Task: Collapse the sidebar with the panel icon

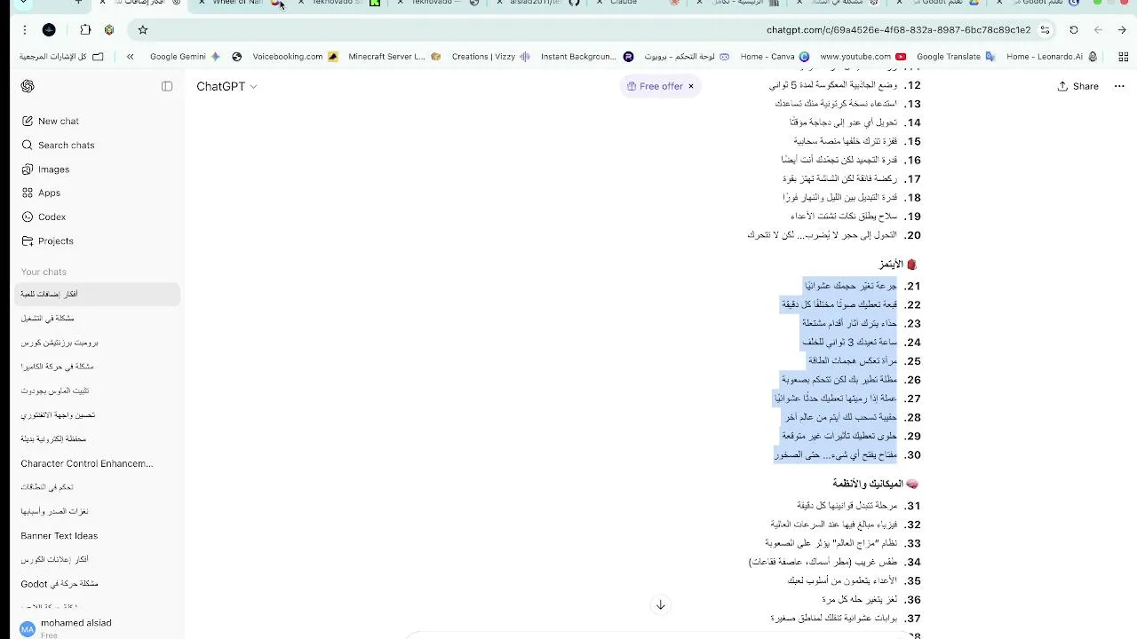Action: click(167, 86)
